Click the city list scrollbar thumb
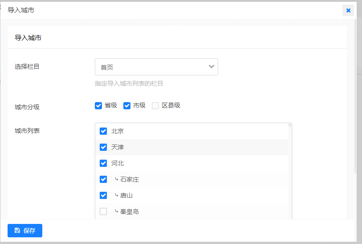This screenshot has width=362, height=244. click(x=290, y=125)
